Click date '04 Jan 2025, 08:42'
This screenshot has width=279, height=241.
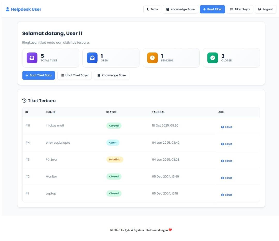[166, 143]
